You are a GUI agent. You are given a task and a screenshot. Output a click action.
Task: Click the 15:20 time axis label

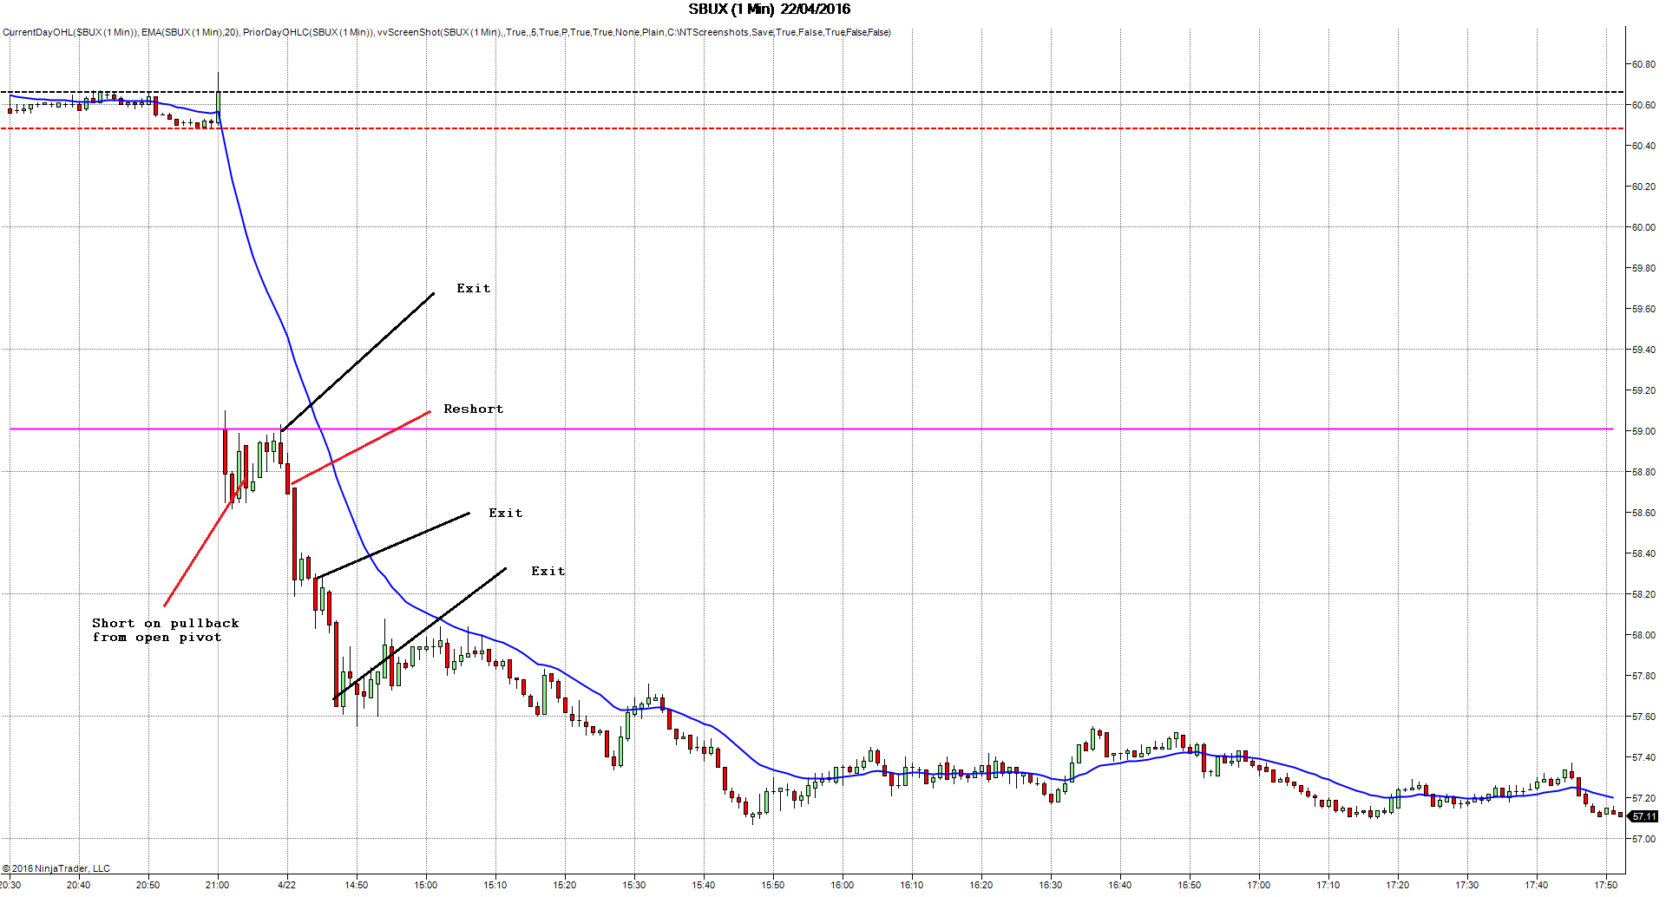point(564,885)
